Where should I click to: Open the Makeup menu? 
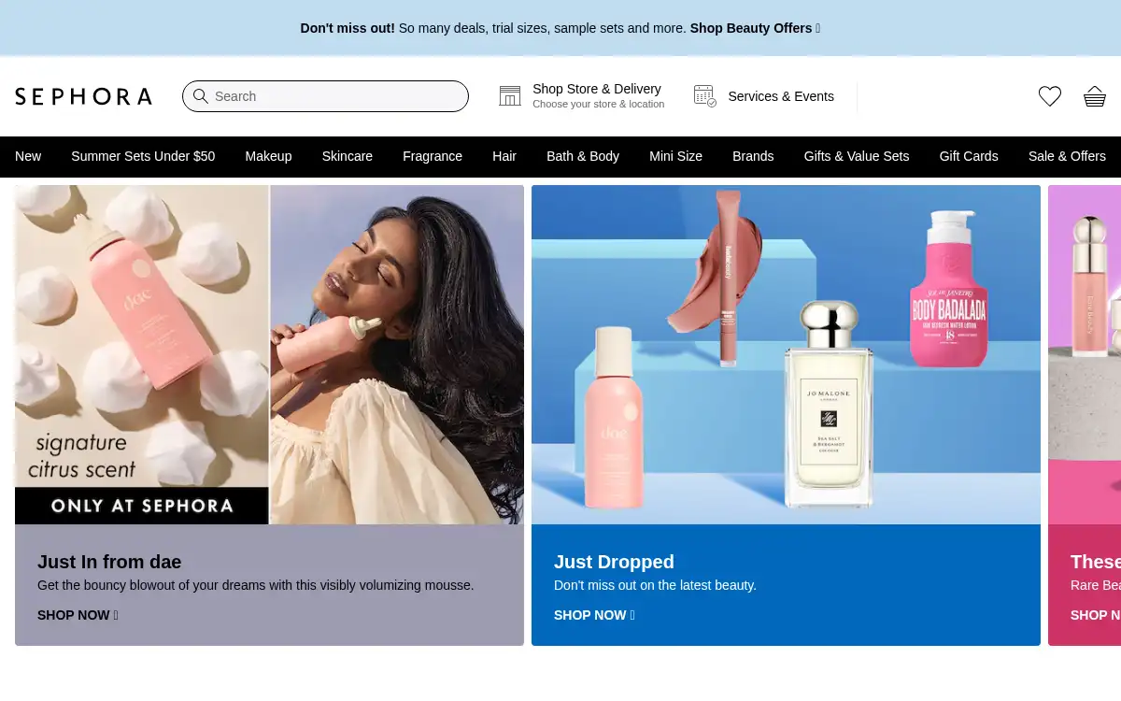268,156
